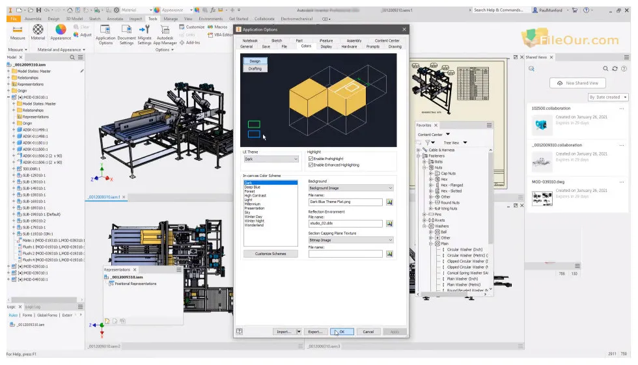Open the Help icon in title bar
Screen dimensions: 638x365
[586, 10]
